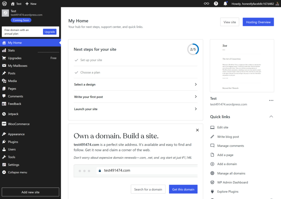Click the Hosting Overview button
281x199 pixels.
[258, 22]
